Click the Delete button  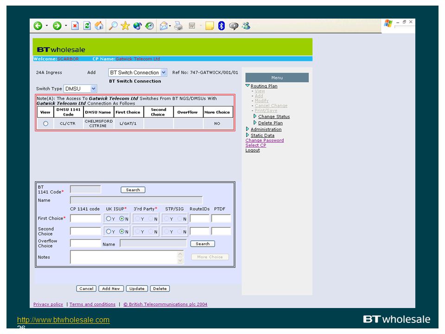[160, 289]
